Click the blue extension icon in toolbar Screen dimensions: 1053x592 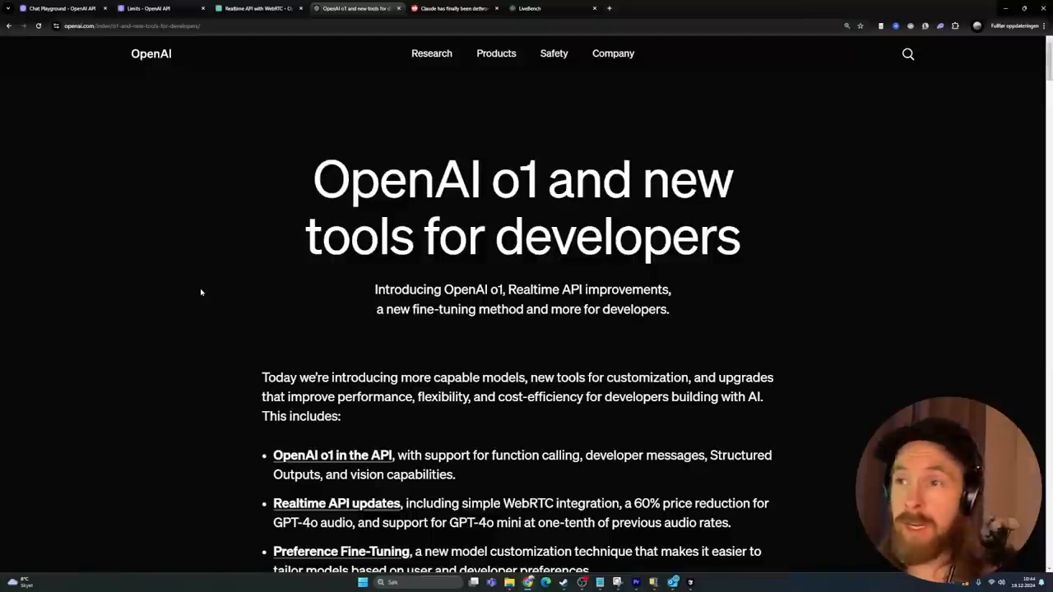896,25
